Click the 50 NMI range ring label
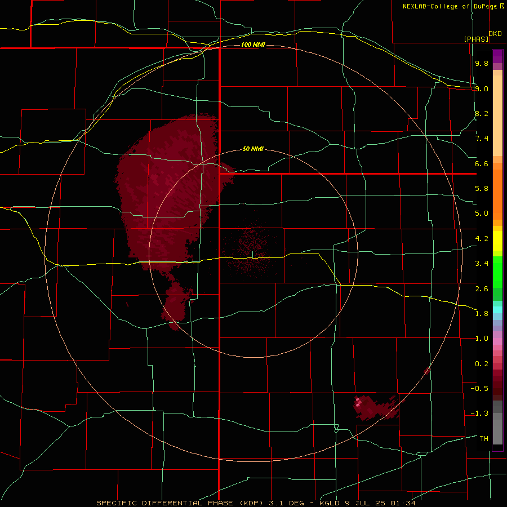The height and width of the screenshot is (507, 507). (253, 149)
